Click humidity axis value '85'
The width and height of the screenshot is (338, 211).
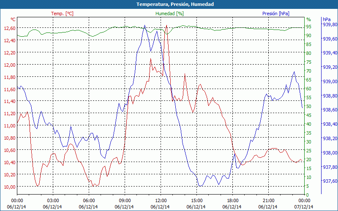pos(309,44)
